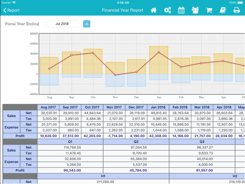Select the Mar 2018 column header
The height and width of the screenshot is (184, 245).
[x=202, y=108]
